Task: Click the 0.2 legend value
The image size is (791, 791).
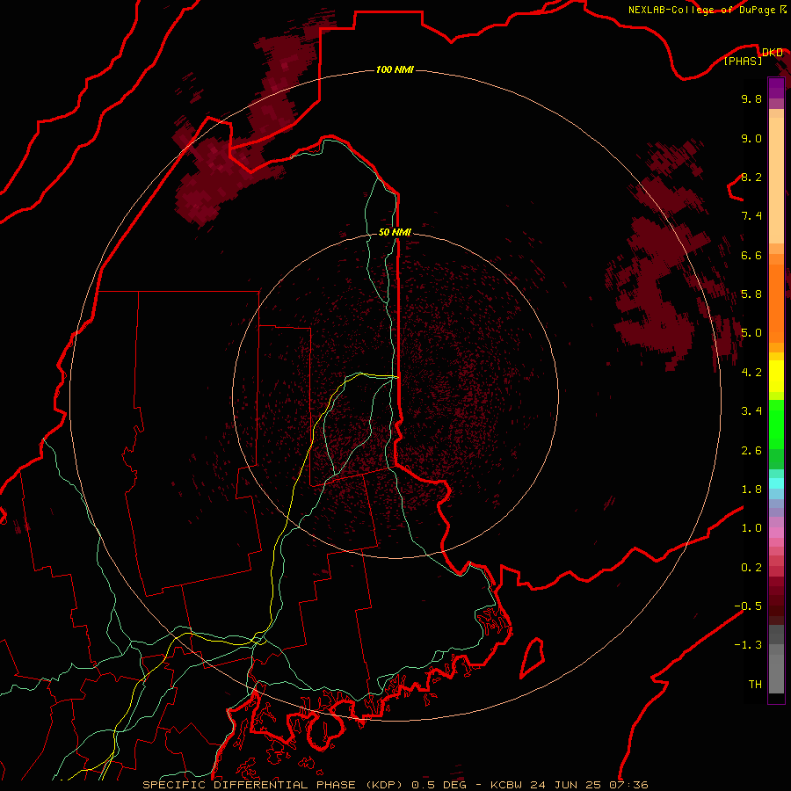Action: 751,568
